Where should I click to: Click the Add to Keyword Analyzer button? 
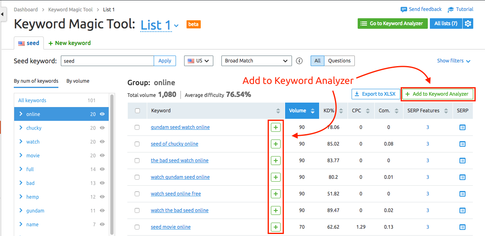point(438,94)
